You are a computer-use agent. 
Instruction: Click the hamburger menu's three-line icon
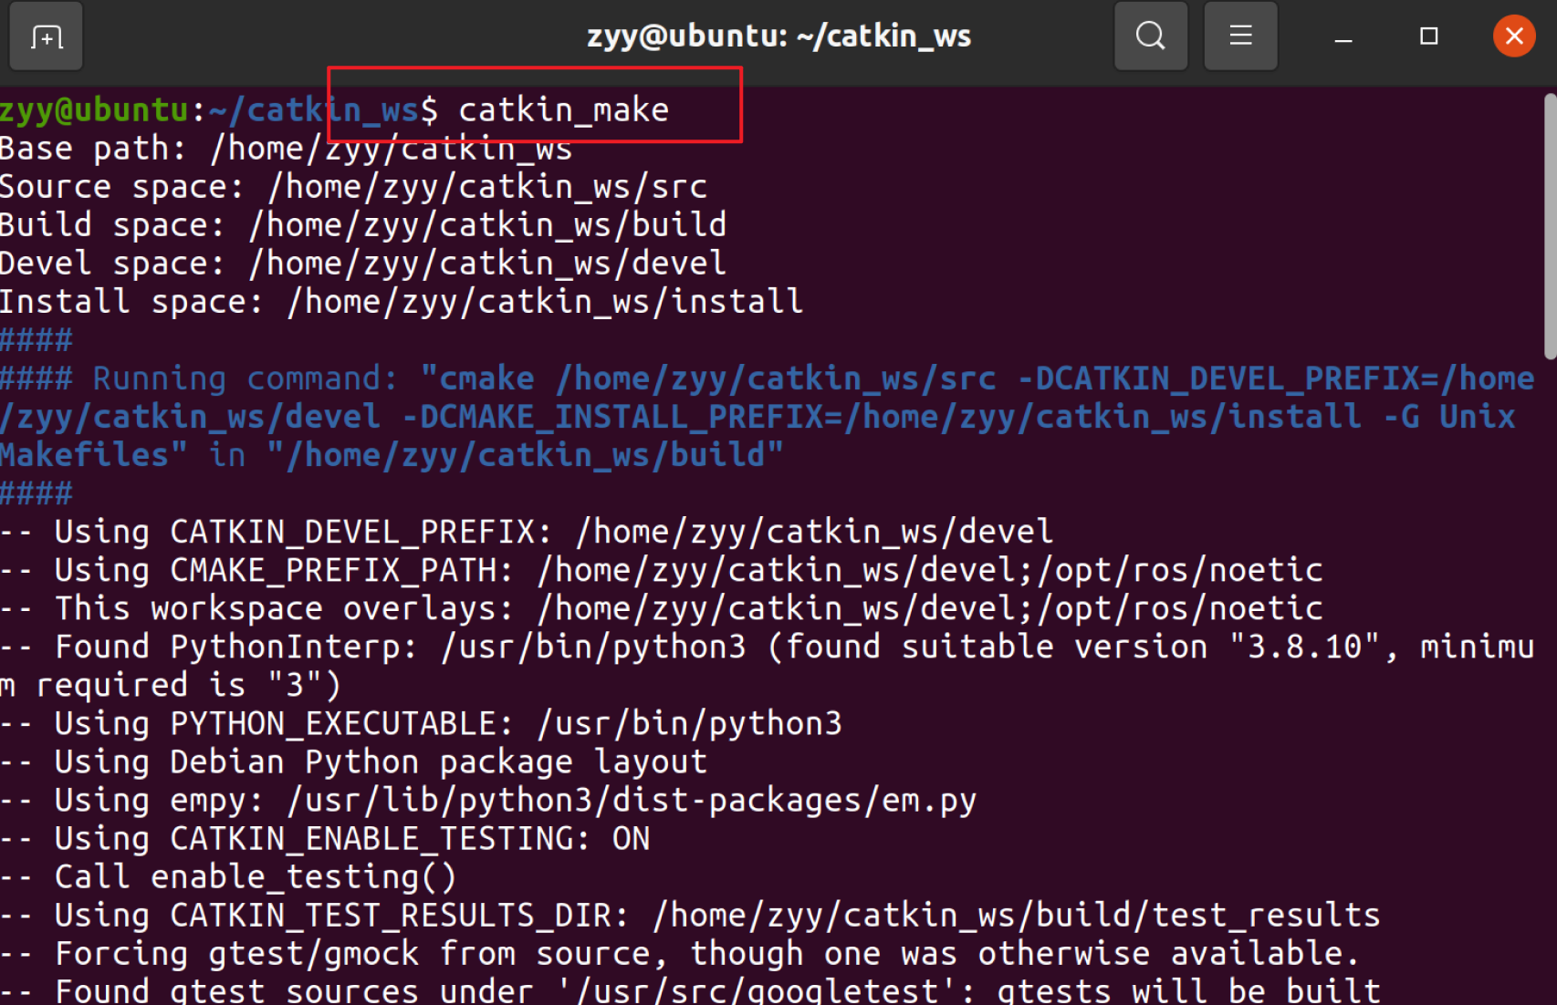point(1240,36)
